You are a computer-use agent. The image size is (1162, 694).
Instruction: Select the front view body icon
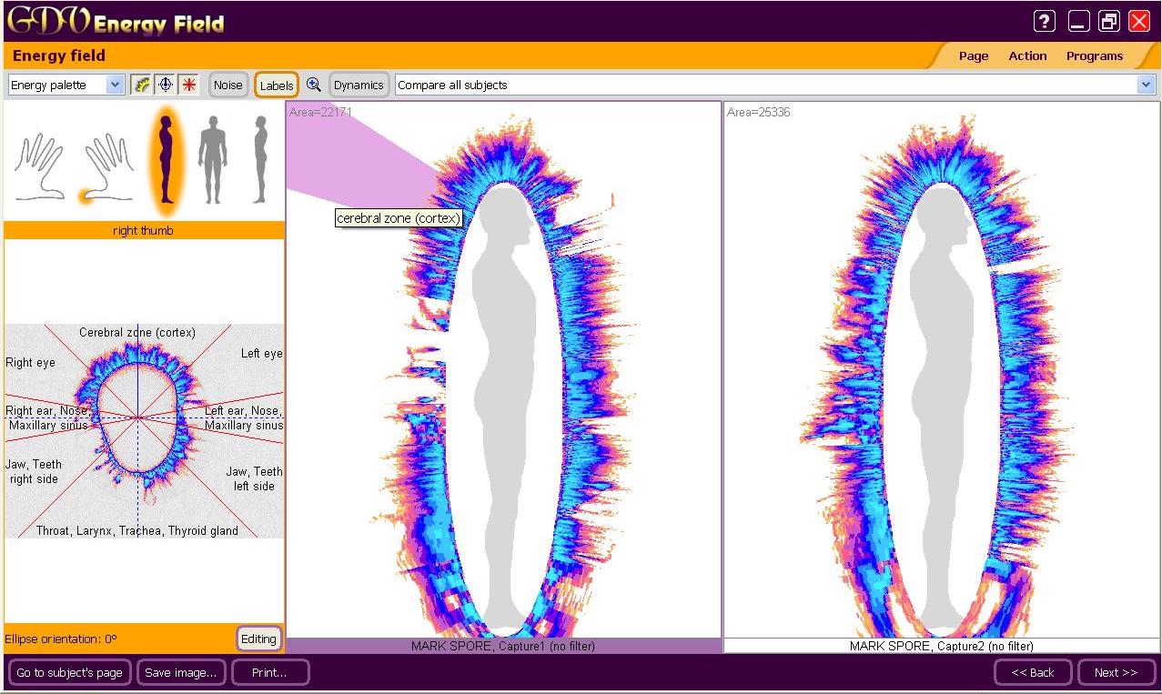(x=212, y=160)
